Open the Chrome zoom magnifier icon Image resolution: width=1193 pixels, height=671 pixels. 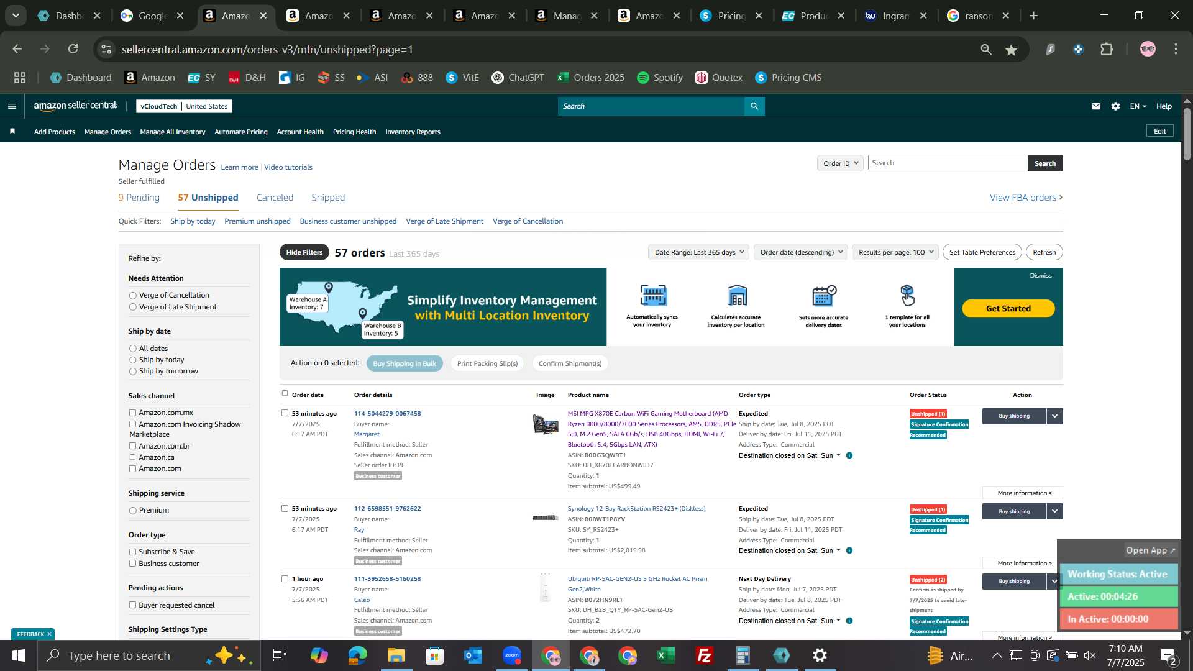pos(986,50)
